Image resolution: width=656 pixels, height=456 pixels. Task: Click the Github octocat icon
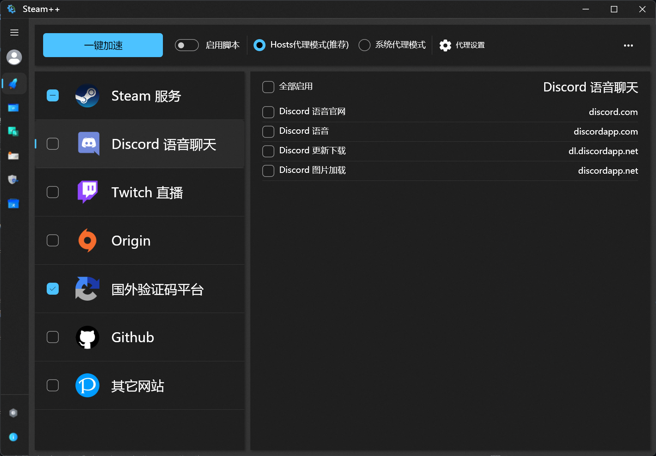point(87,337)
